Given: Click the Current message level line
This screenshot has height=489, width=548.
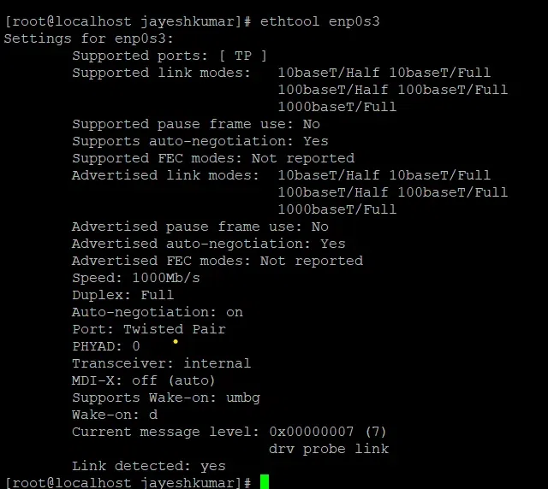Looking at the screenshot, I should [x=229, y=432].
